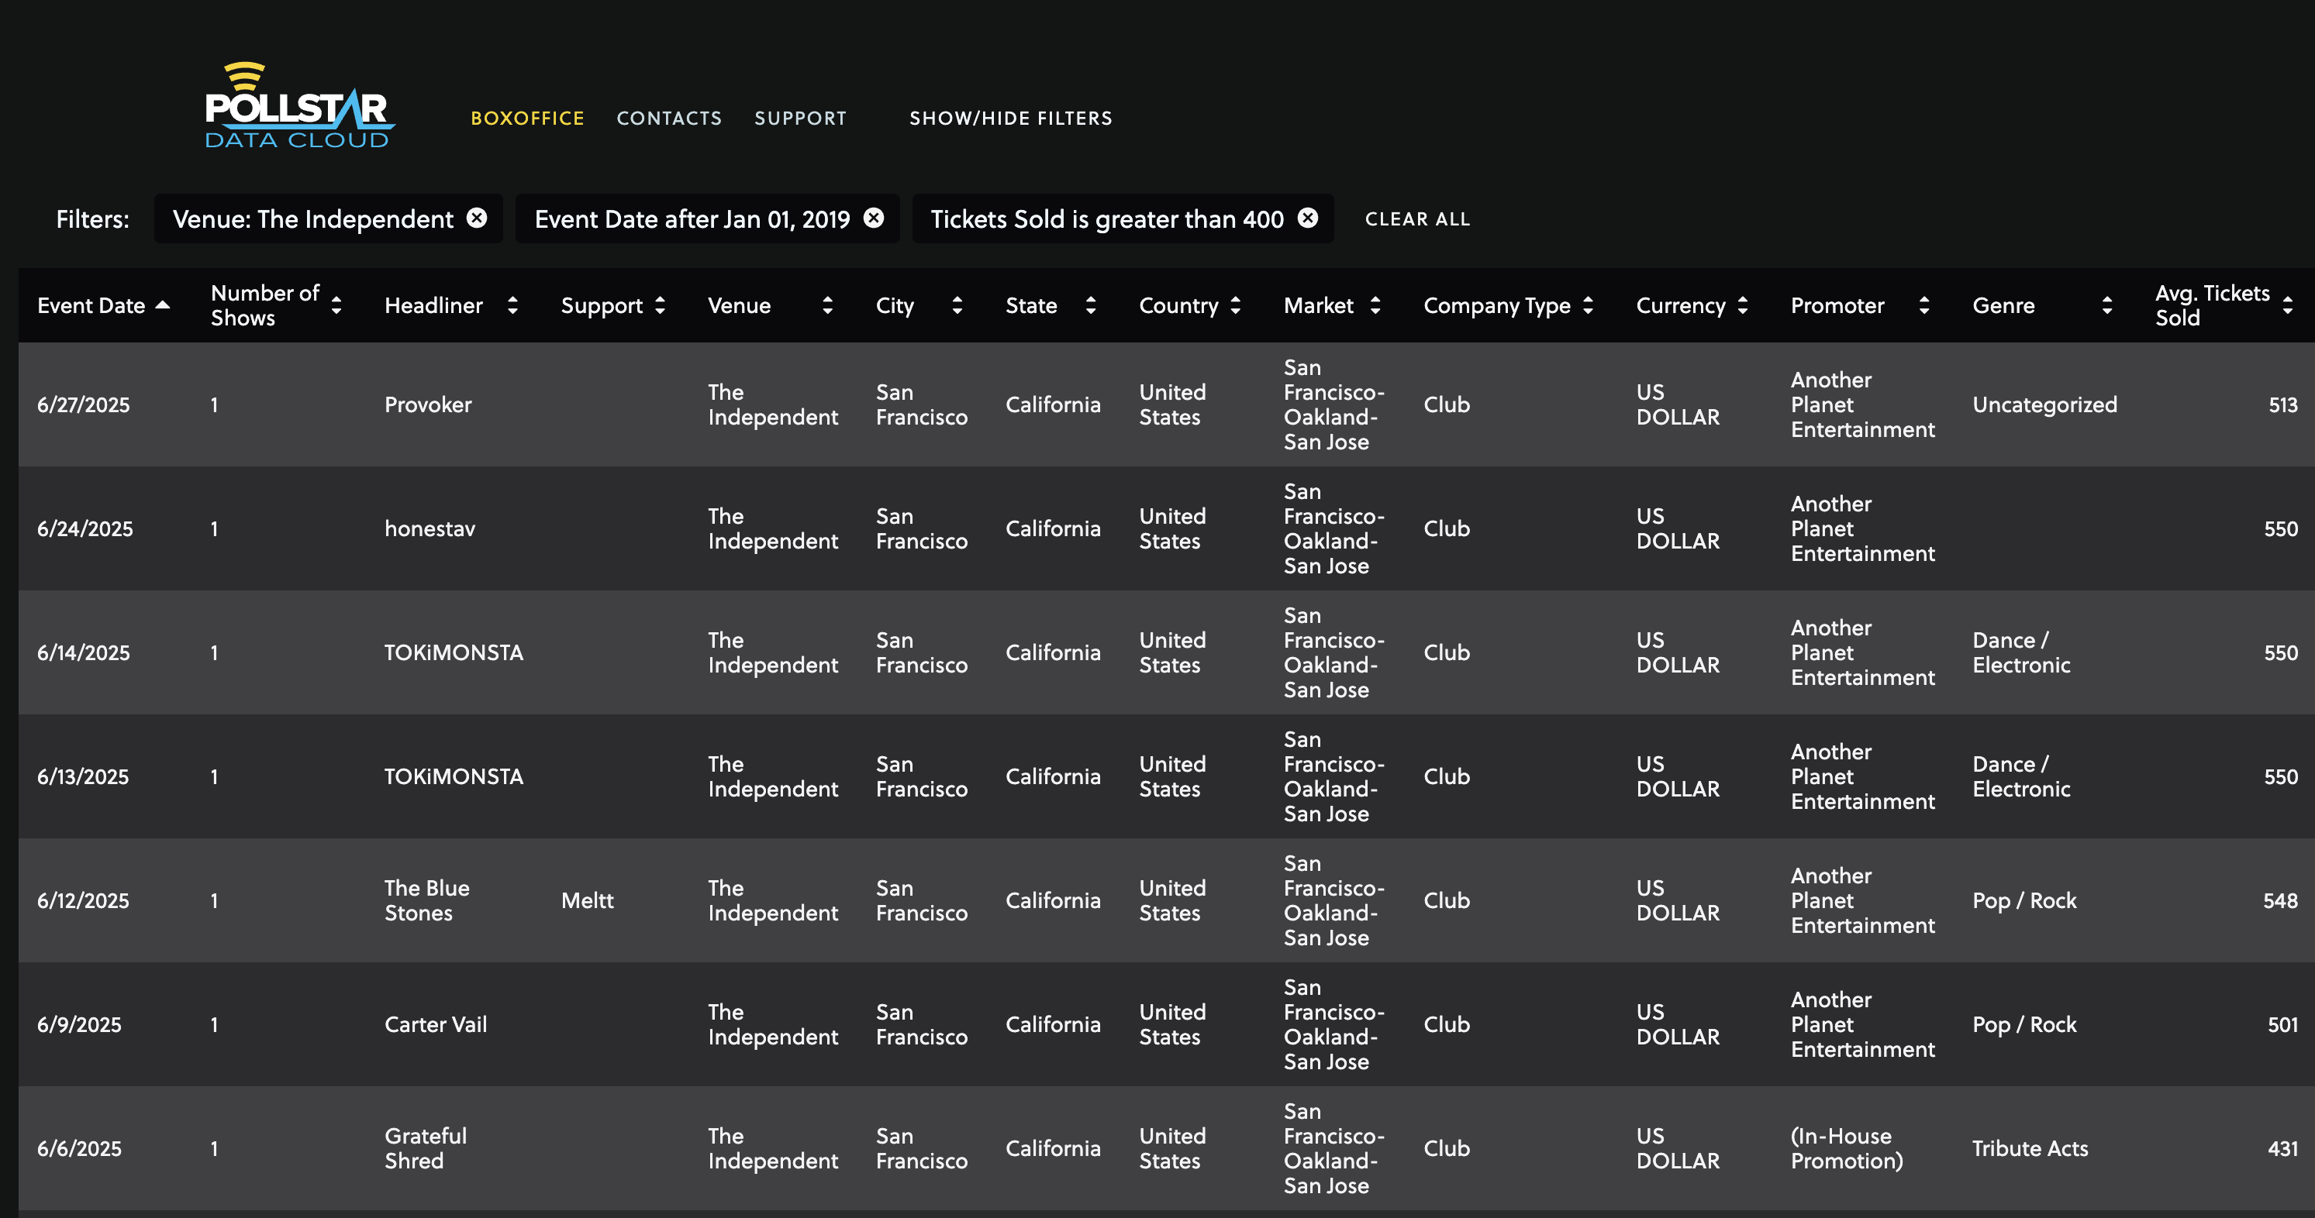Sort table by Company Type arrows

point(1588,305)
